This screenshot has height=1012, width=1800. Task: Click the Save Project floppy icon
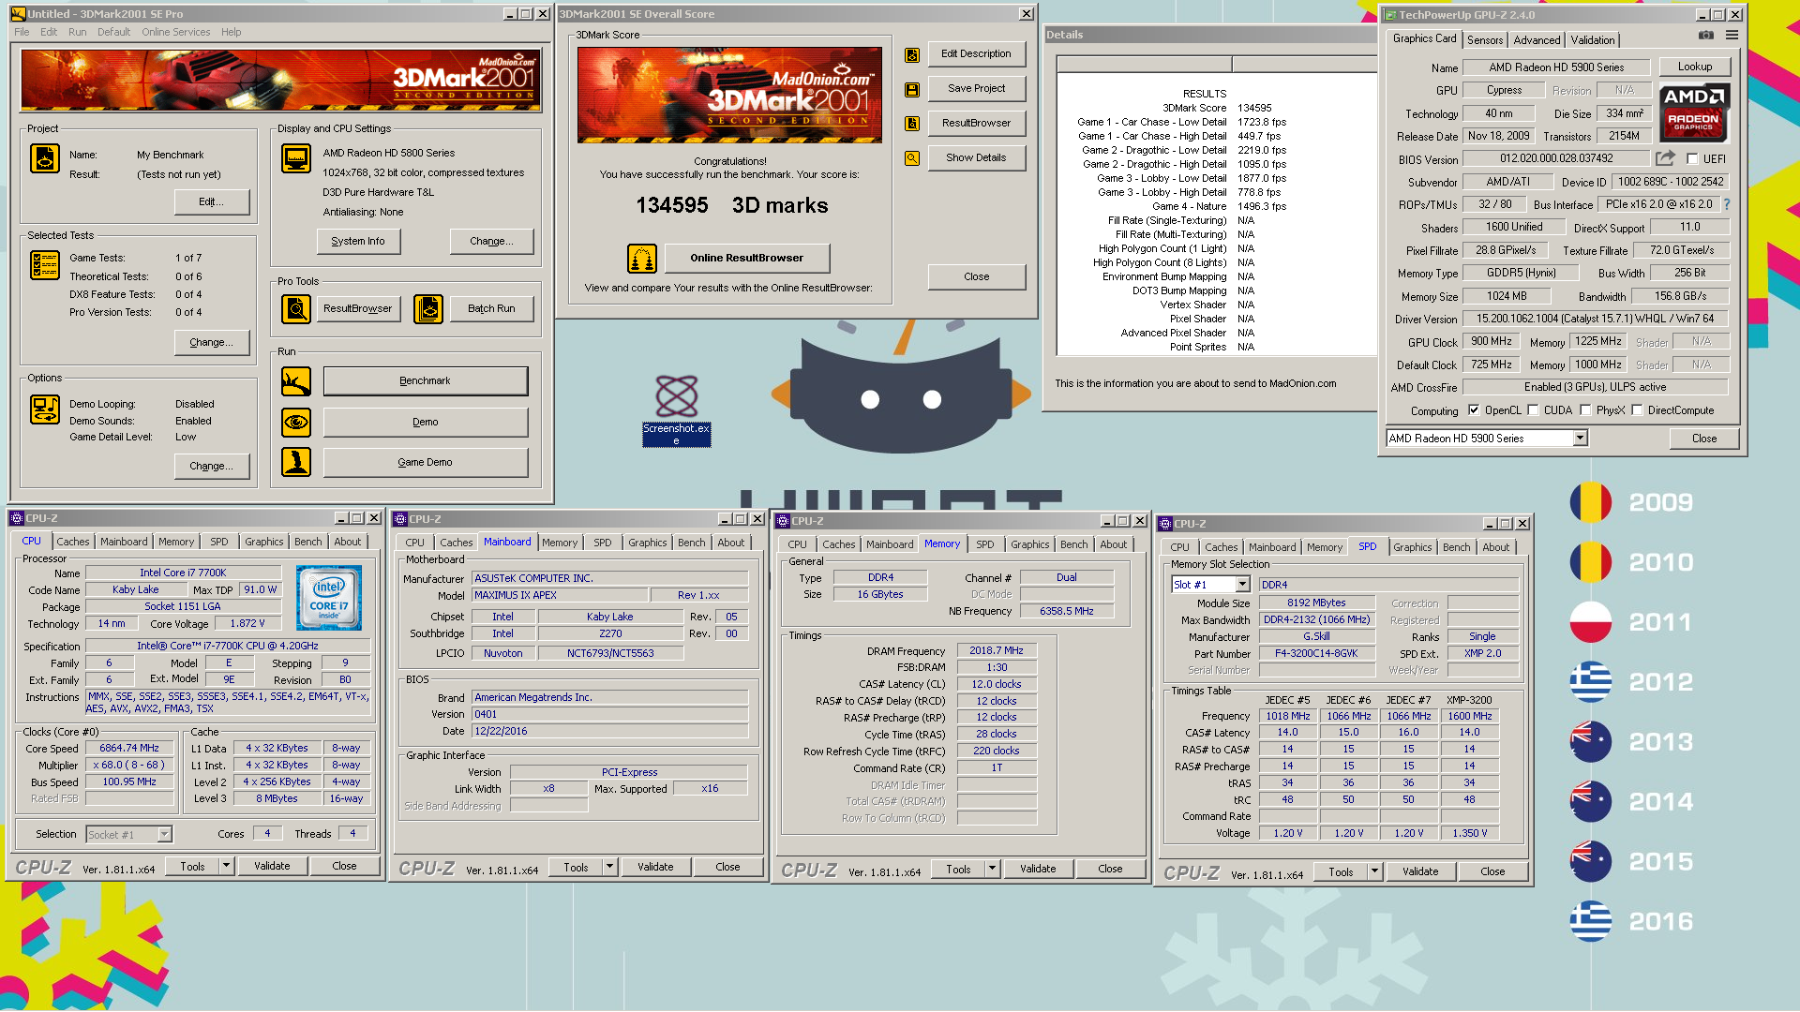pos(911,89)
